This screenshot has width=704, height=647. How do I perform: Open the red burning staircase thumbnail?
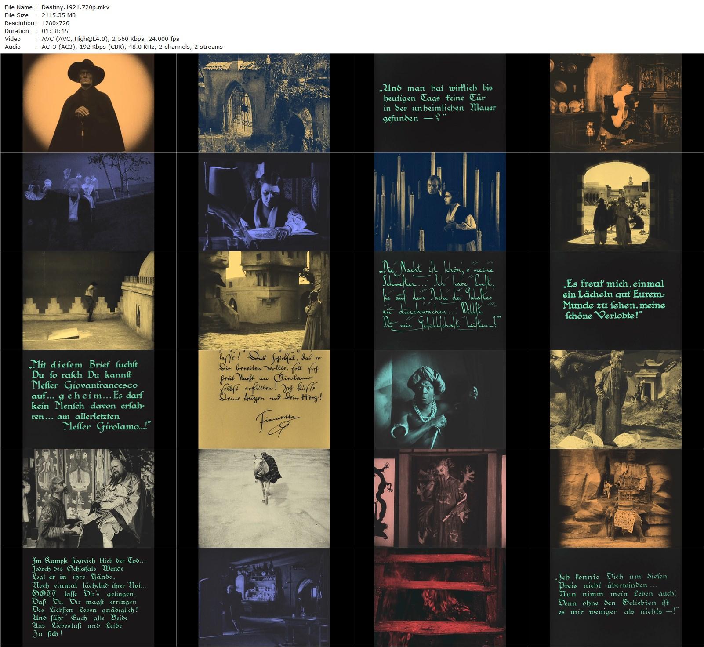point(440,597)
